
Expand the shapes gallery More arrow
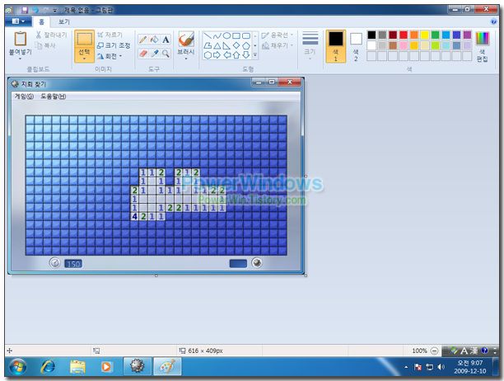tap(255, 55)
